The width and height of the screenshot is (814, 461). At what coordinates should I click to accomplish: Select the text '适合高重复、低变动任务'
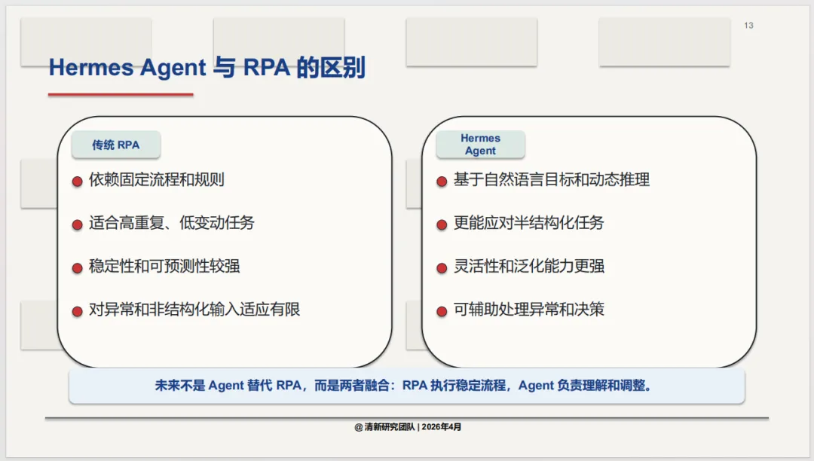coord(171,223)
